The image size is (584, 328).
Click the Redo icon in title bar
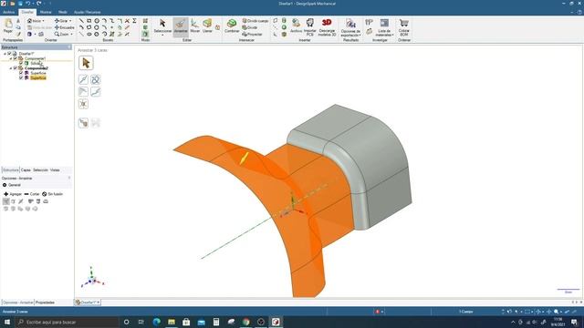click(x=38, y=4)
